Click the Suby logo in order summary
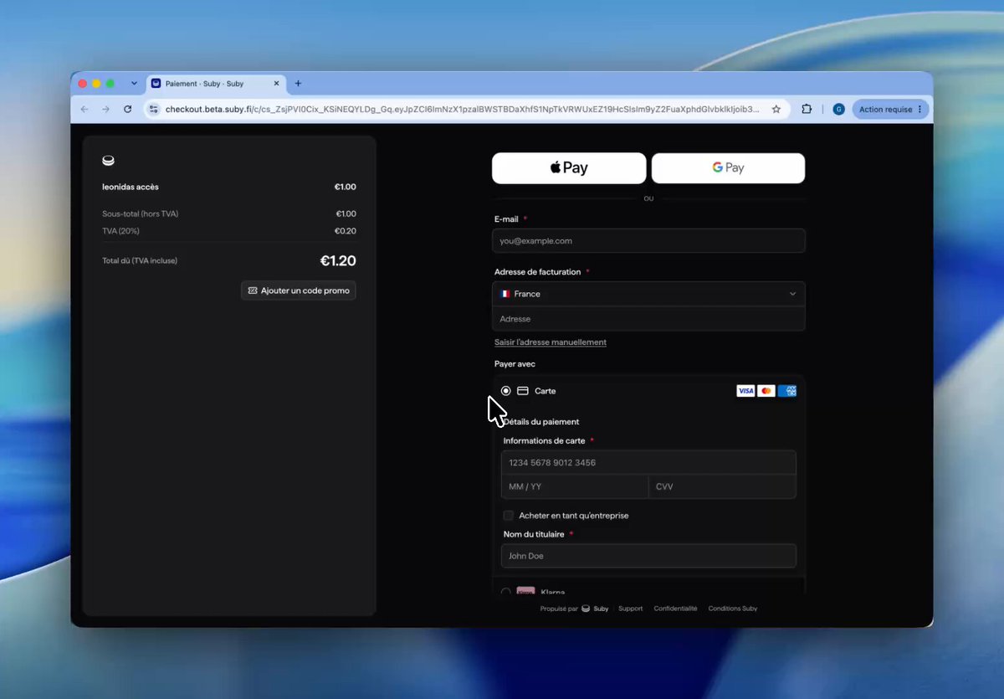Viewport: 1004px width, 699px height. pyautogui.click(x=108, y=161)
